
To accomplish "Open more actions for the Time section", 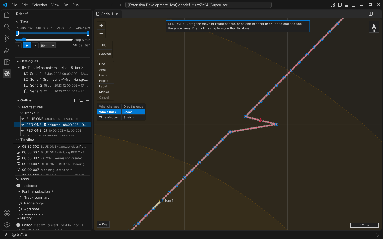I will [x=88, y=22].
